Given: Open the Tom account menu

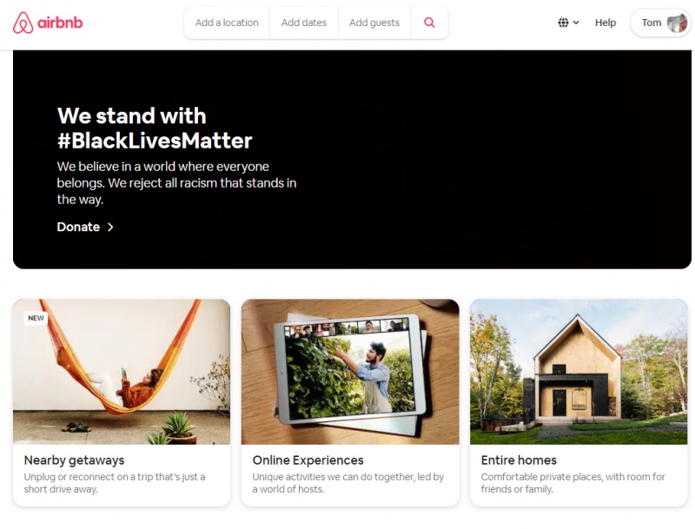Looking at the screenshot, I should pyautogui.click(x=660, y=23).
